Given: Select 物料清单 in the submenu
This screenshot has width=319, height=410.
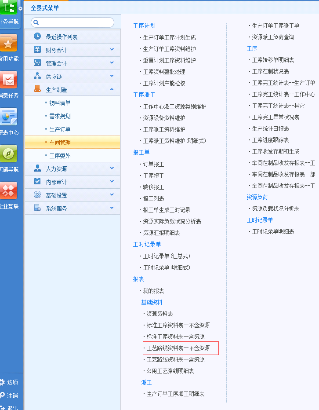Looking at the screenshot, I should 60,103.
